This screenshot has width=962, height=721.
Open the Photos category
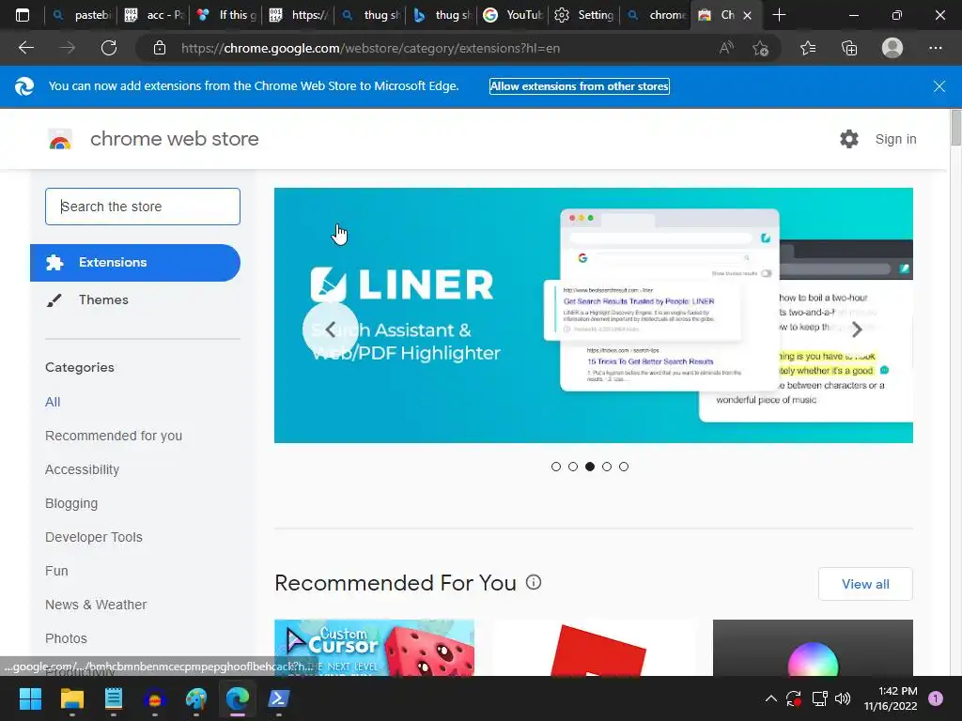tap(67, 638)
